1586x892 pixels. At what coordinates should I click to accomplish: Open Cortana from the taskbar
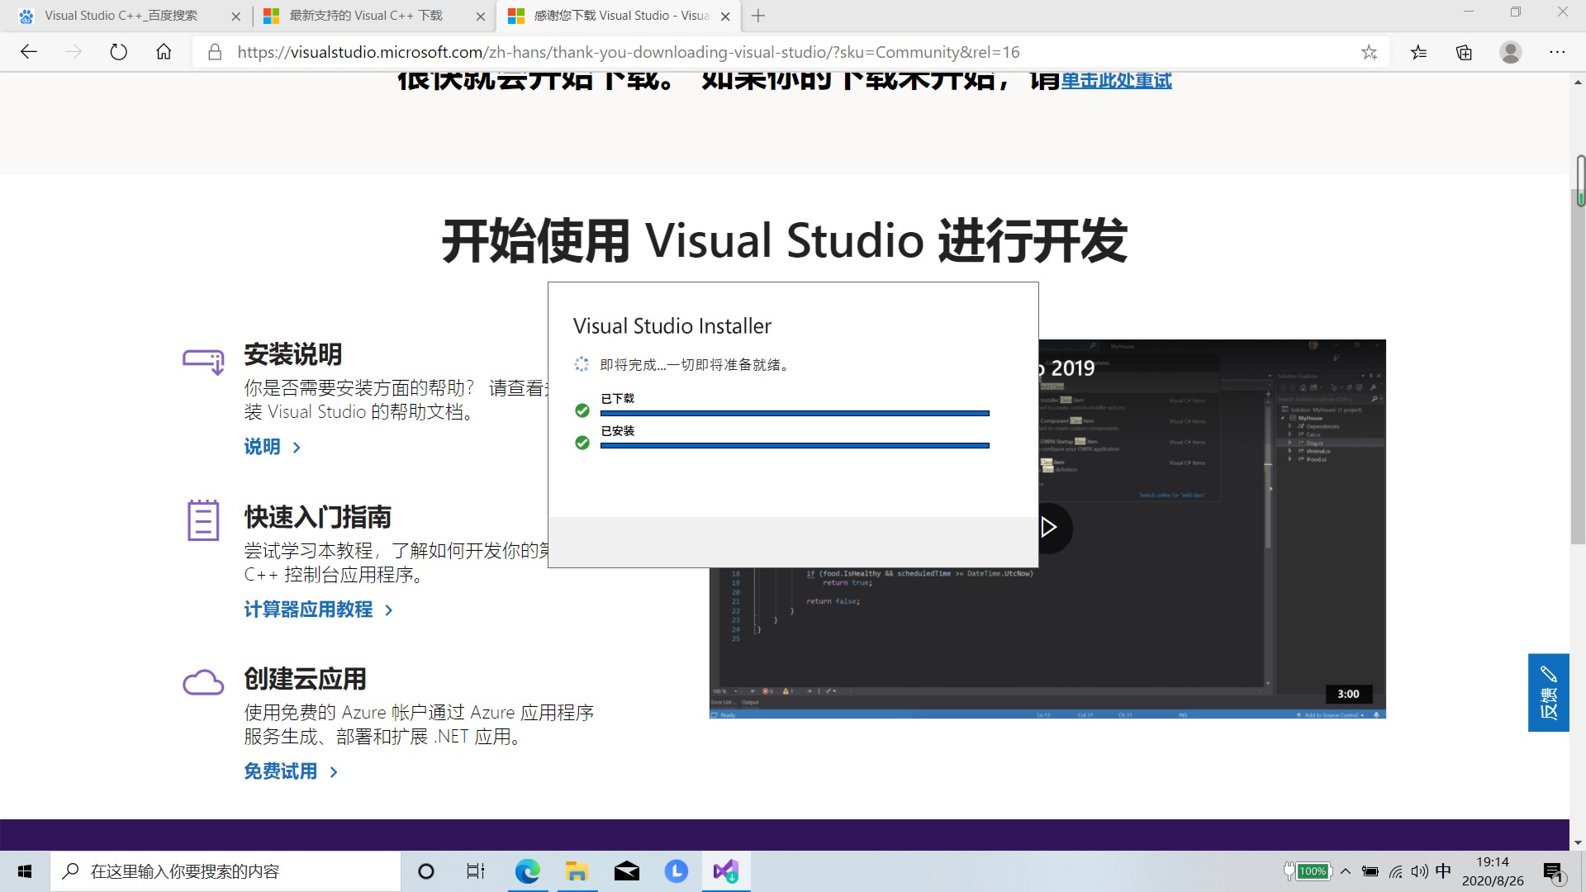(x=426, y=871)
